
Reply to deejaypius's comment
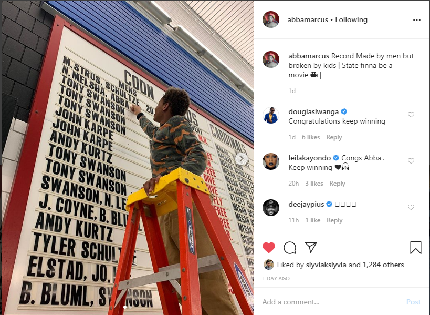(x=334, y=220)
